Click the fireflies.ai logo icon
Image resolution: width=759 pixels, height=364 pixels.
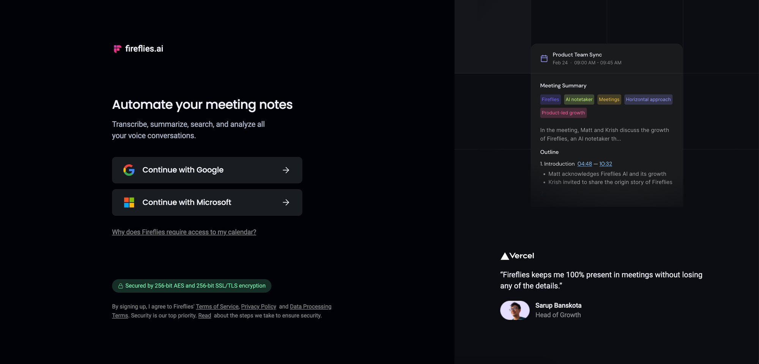(x=117, y=49)
